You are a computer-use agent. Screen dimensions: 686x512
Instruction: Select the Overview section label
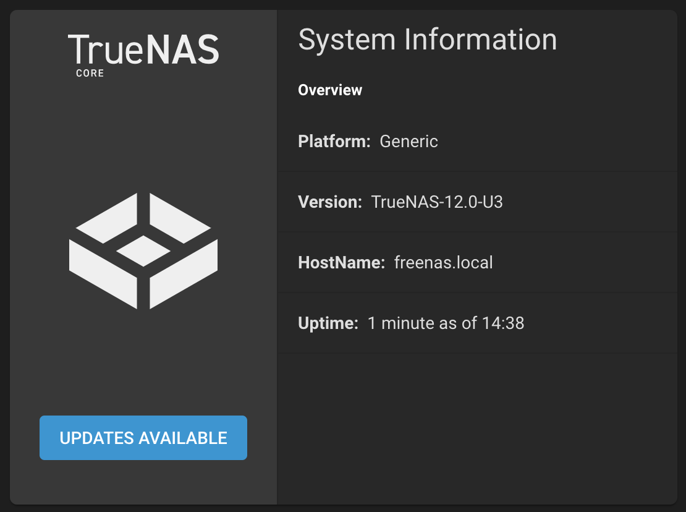point(330,90)
